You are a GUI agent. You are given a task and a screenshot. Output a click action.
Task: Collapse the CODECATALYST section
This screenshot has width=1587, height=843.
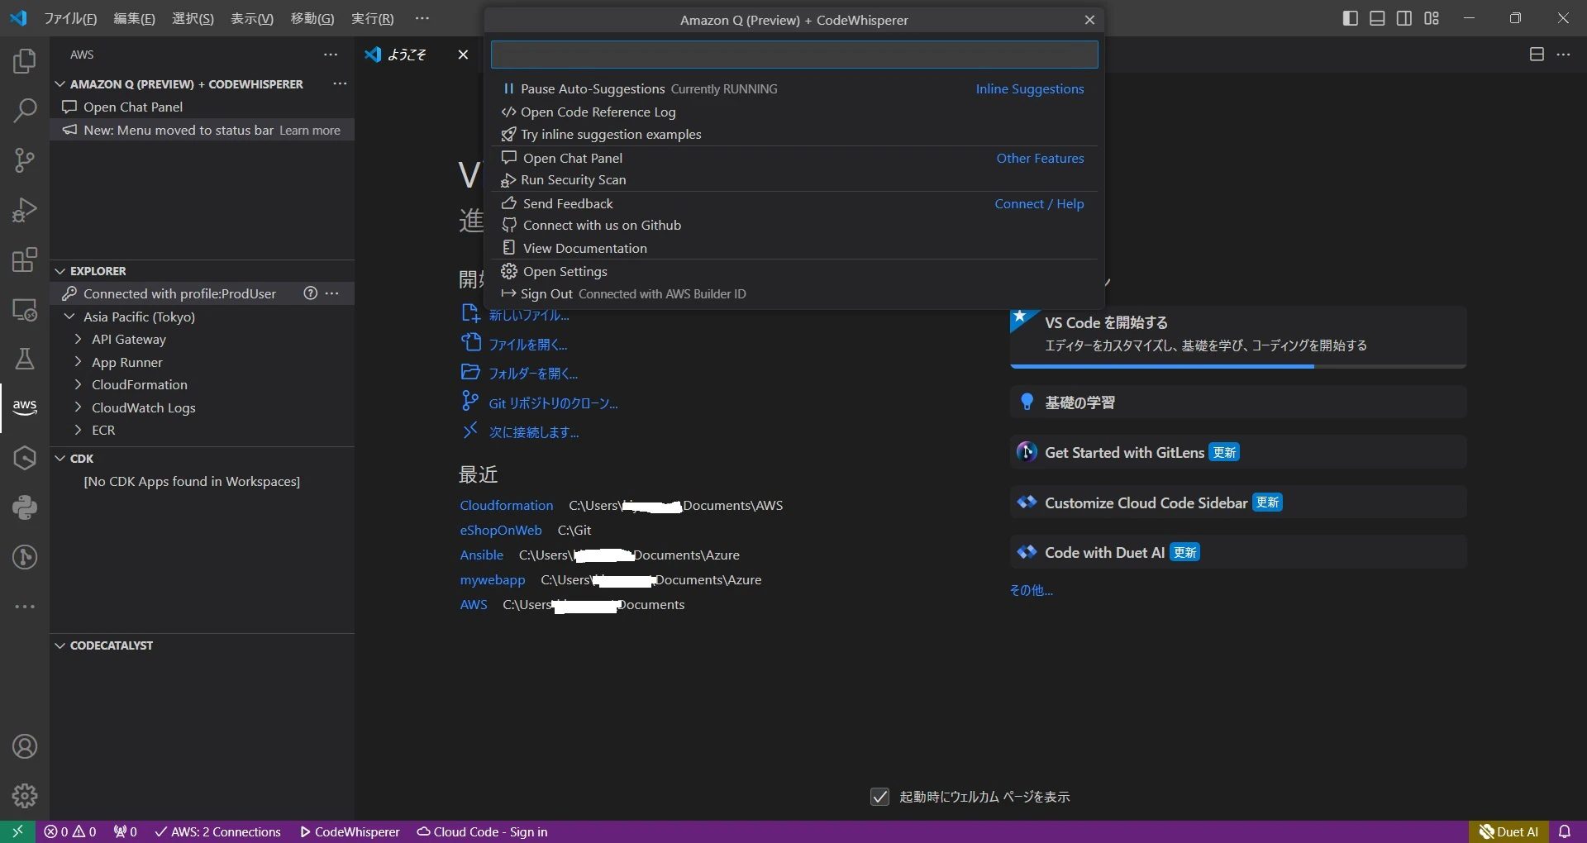click(60, 645)
